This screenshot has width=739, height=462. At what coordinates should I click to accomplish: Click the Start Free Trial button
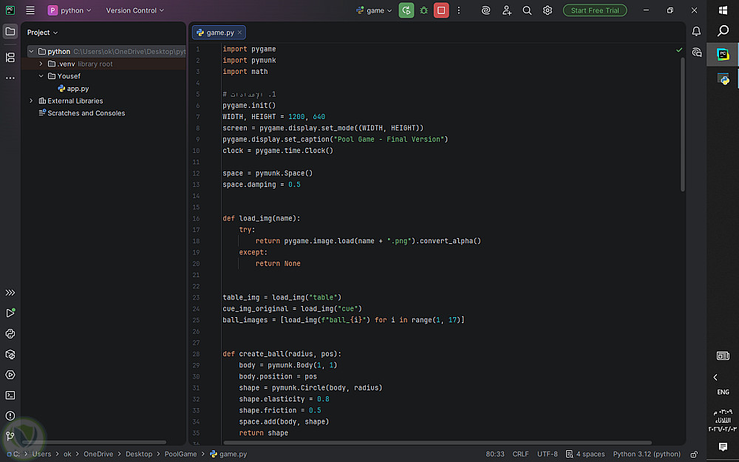click(x=594, y=10)
